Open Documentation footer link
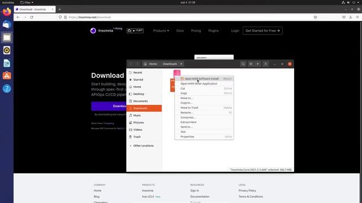Viewport: 362px width, 203px height. click(200, 197)
